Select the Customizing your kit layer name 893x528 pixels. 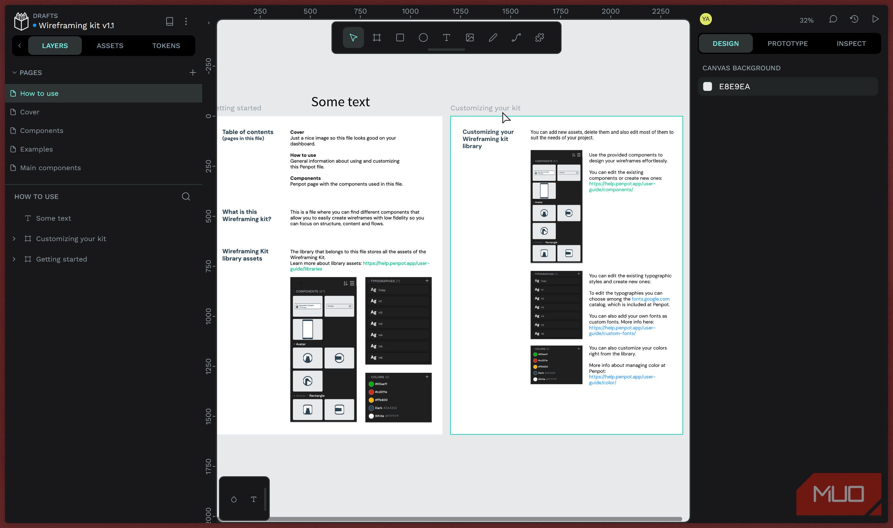(71, 239)
